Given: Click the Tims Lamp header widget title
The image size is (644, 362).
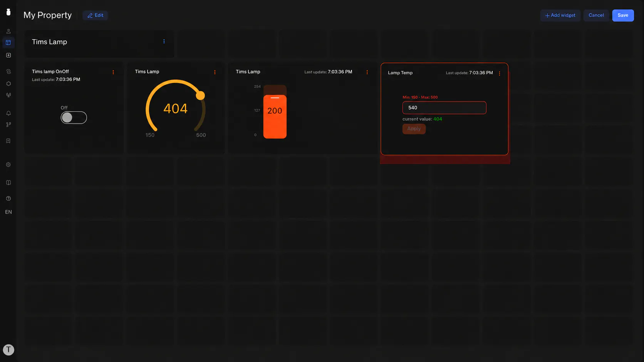Looking at the screenshot, I should point(49,42).
